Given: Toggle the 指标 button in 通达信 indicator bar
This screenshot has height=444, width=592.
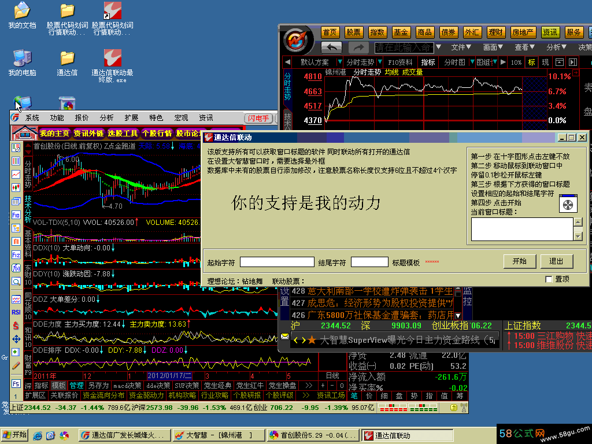Looking at the screenshot, I should [41, 386].
